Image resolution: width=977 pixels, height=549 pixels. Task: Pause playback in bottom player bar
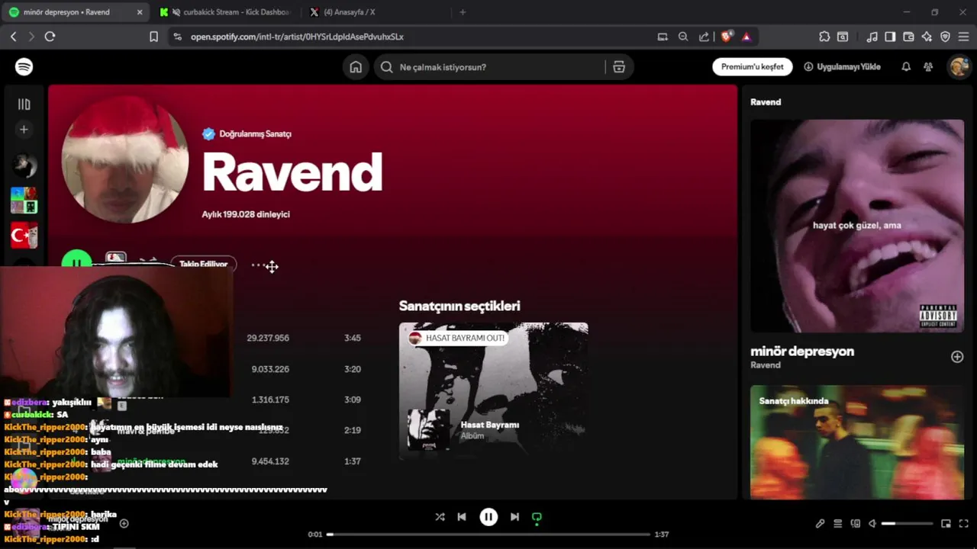coord(488,517)
